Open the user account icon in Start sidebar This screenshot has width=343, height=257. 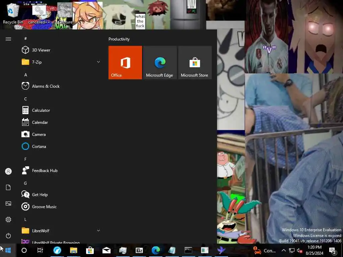tap(8, 171)
